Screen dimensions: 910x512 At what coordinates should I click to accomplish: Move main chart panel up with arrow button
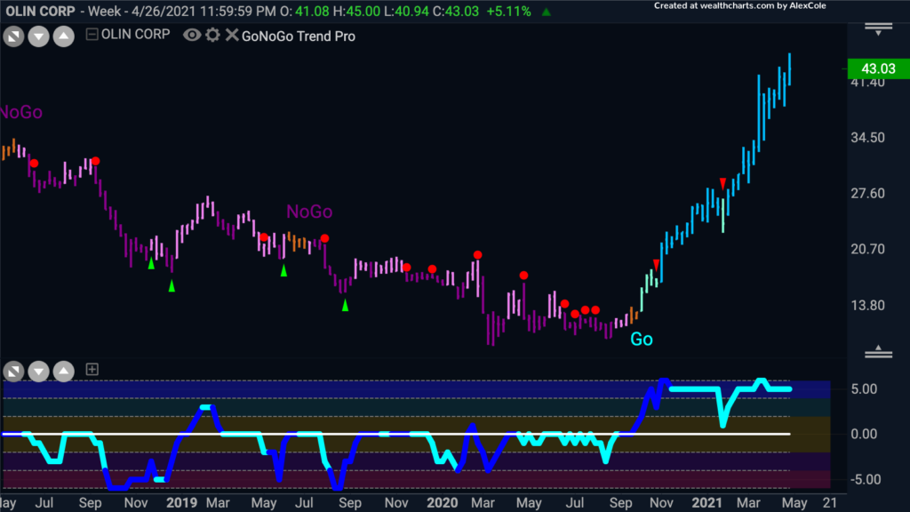64,36
